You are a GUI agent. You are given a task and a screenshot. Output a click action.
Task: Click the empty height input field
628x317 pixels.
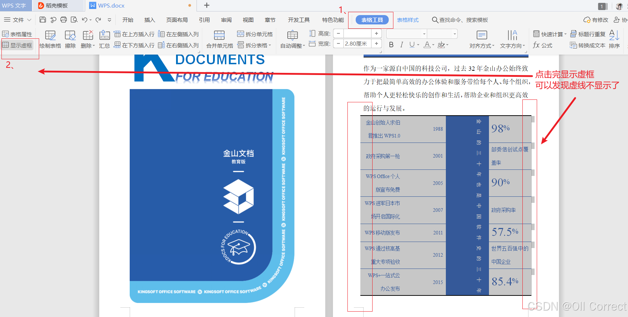tap(357, 33)
